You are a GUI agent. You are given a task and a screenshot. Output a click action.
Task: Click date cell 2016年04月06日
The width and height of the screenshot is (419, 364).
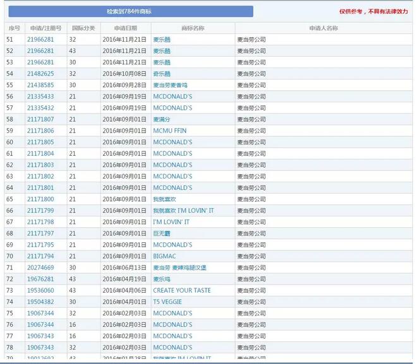point(124,290)
